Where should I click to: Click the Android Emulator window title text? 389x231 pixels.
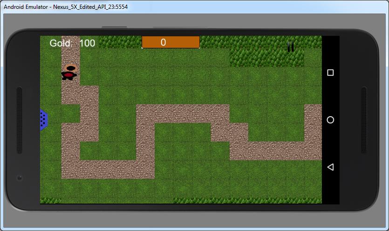[x=66, y=7]
